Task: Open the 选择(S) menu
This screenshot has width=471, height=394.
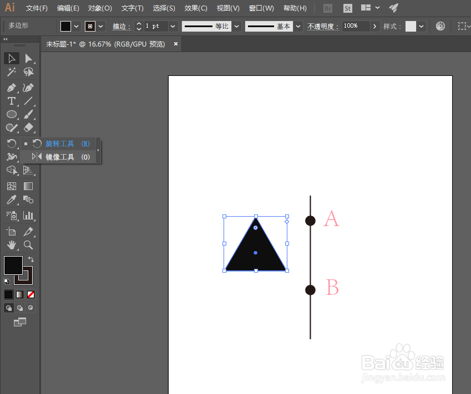Action: (x=164, y=8)
